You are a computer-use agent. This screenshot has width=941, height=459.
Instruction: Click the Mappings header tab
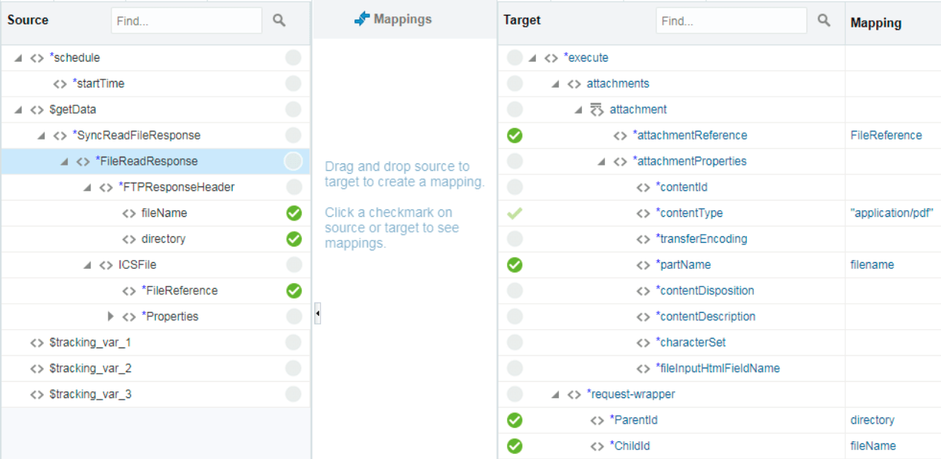click(402, 19)
